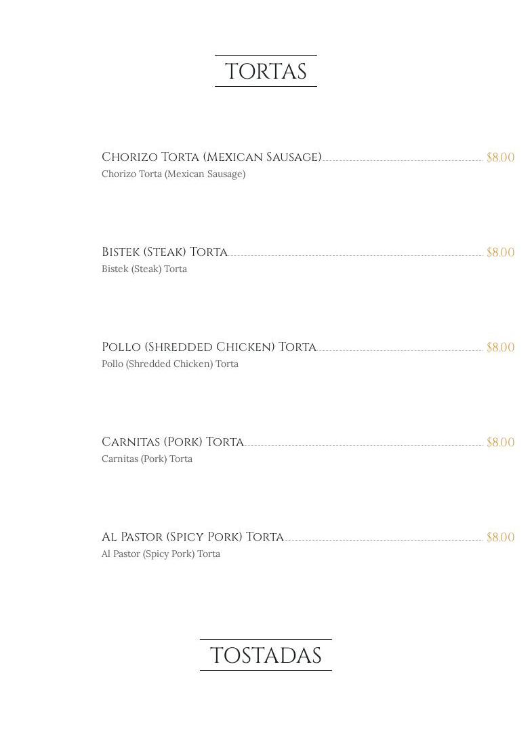Click the Chorizo Torta small description text
The image size is (532, 734).
pyautogui.click(x=173, y=174)
